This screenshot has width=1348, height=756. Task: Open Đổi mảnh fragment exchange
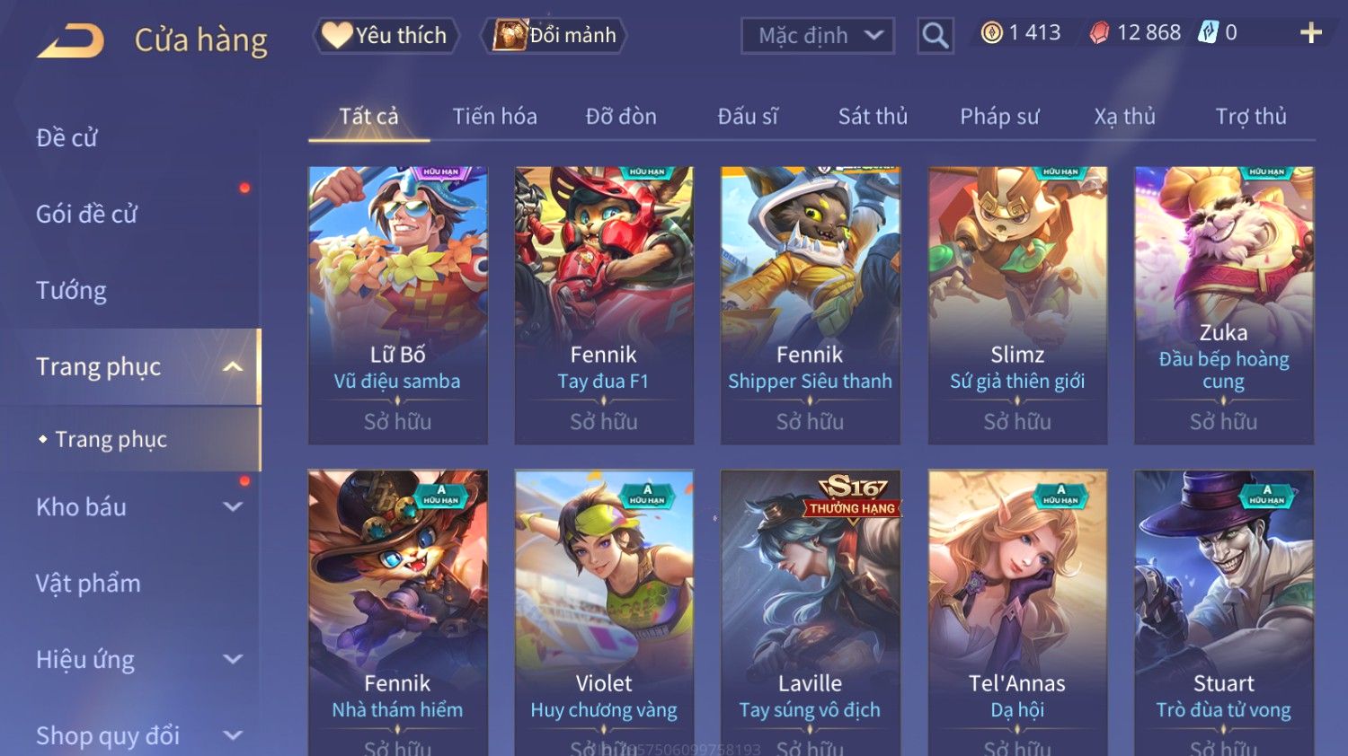pos(555,35)
